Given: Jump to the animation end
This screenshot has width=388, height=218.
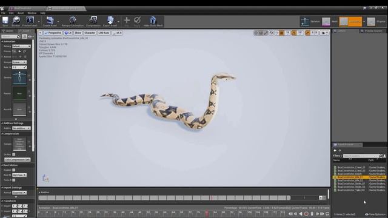Looking at the screenshot, I should [x=322, y=214].
